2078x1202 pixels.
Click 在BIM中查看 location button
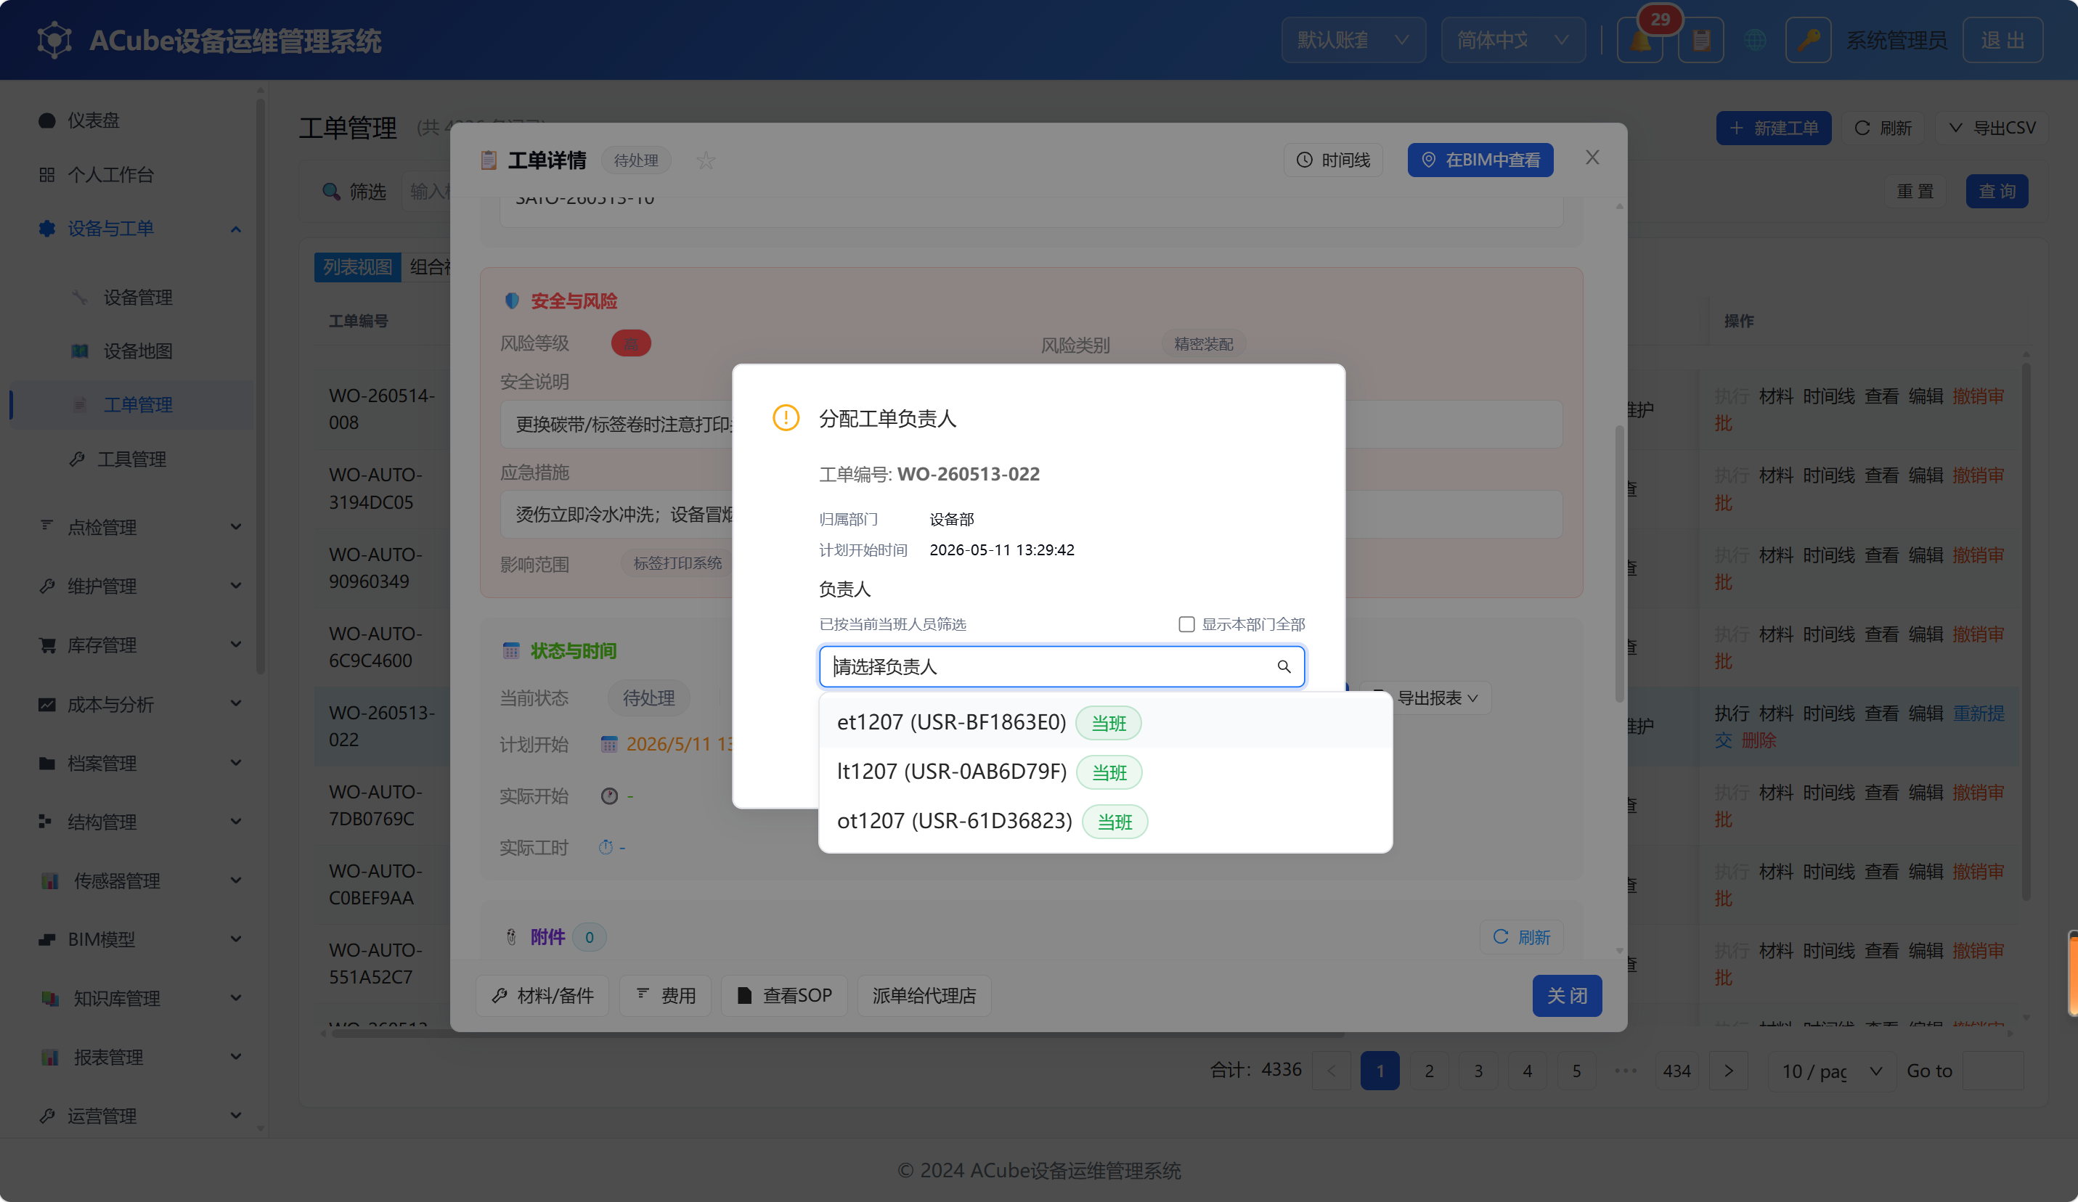[1480, 160]
